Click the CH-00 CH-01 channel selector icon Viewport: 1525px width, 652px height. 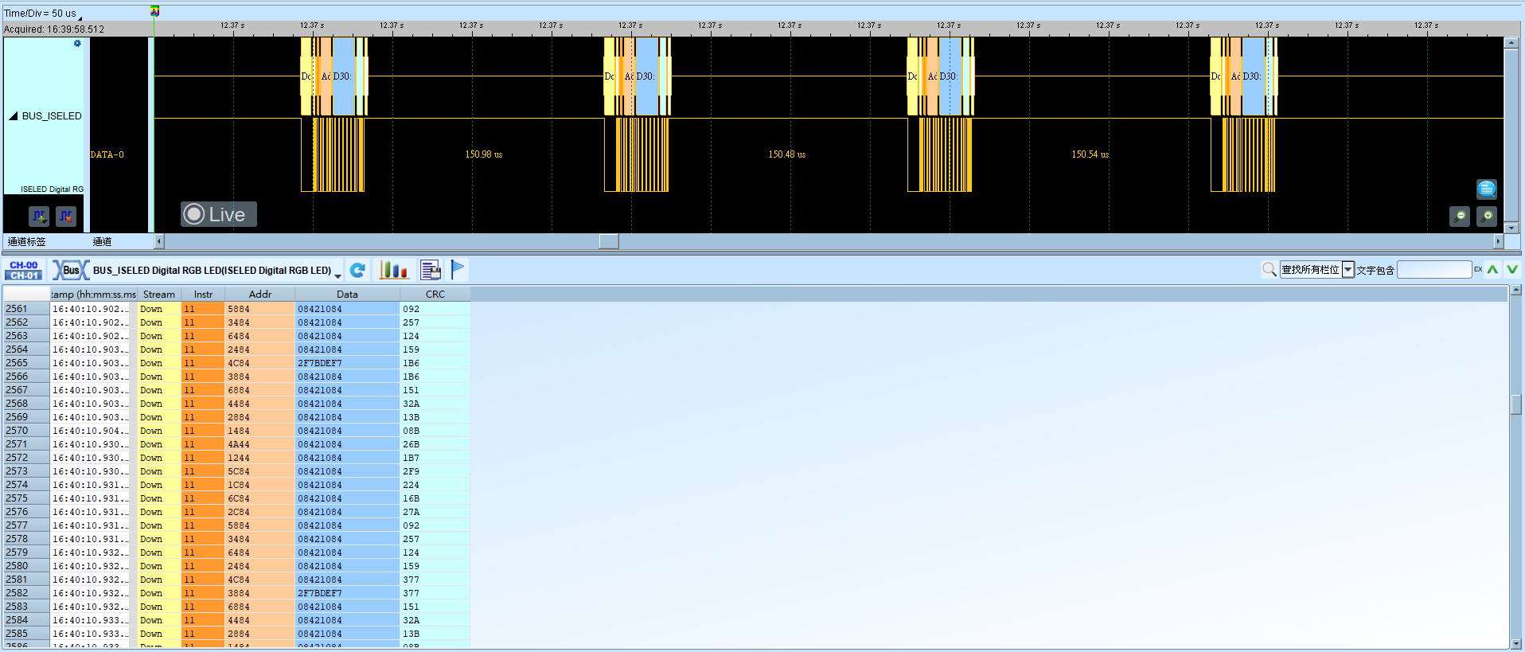[24, 271]
